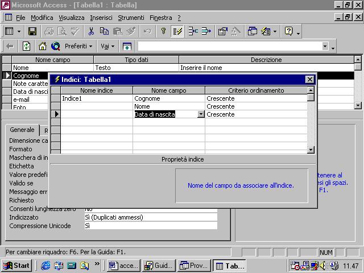Screen dimensions: 364x273
Task: Click the Windows Start button
Action: click(x=16, y=266)
